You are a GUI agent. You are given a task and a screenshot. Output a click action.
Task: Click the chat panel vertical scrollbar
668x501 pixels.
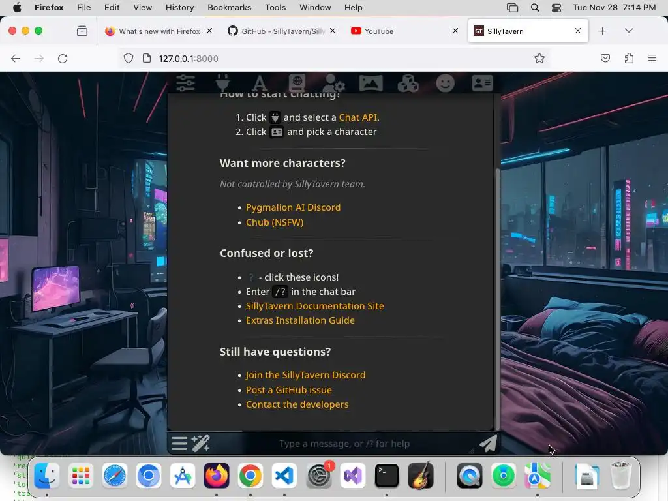(497, 298)
